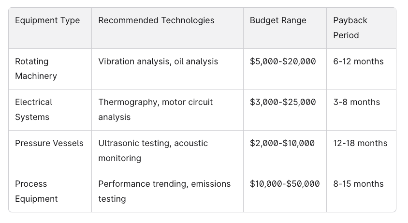
Task: Click the Rotating Machinery cell
Action: (x=50, y=69)
